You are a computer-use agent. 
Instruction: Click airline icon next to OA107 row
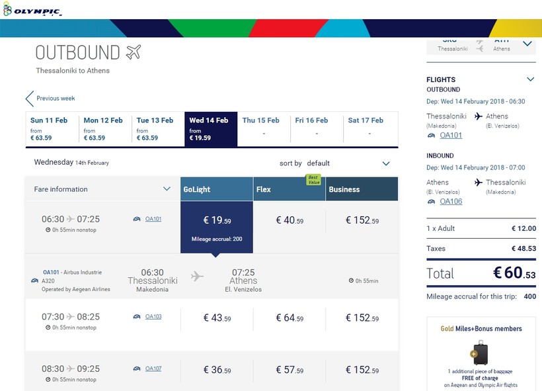pyautogui.click(x=137, y=369)
